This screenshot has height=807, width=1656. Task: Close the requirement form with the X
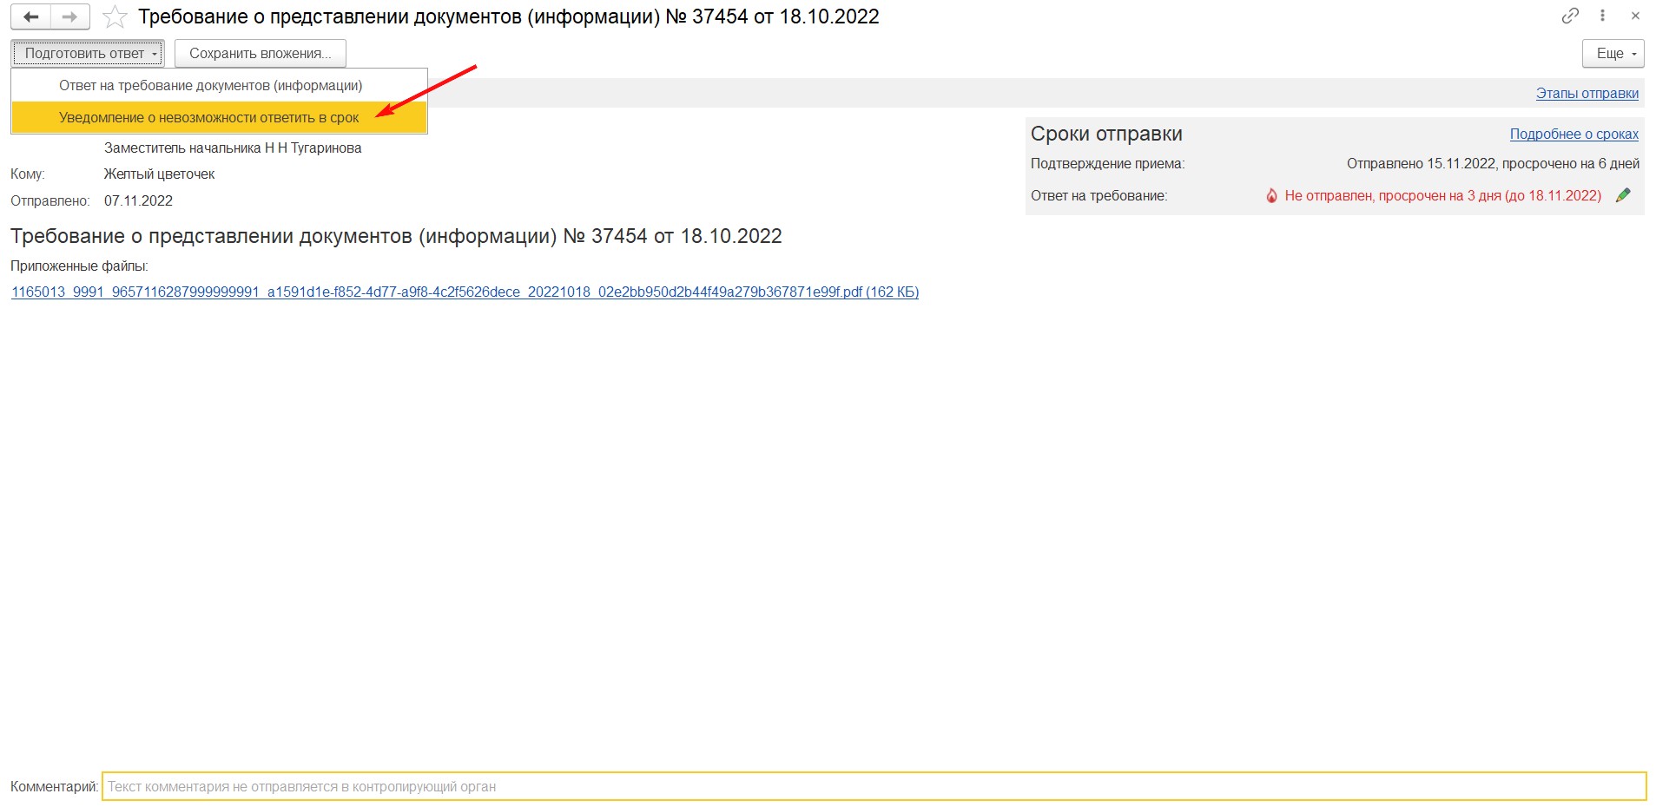[x=1635, y=16]
